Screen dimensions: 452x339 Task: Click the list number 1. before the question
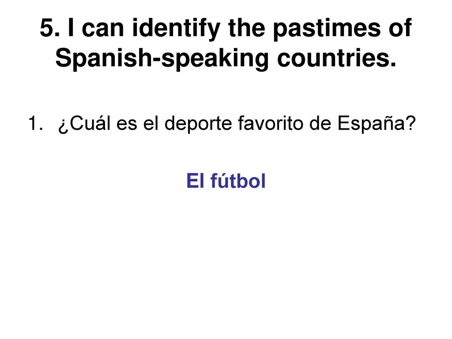[x=36, y=123]
